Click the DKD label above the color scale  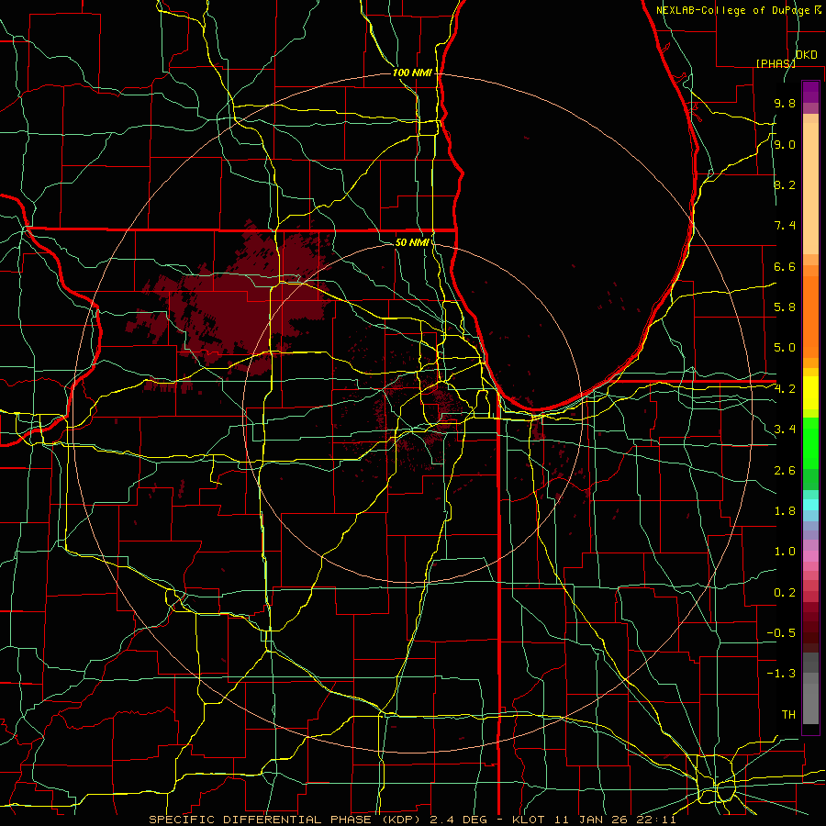806,55
